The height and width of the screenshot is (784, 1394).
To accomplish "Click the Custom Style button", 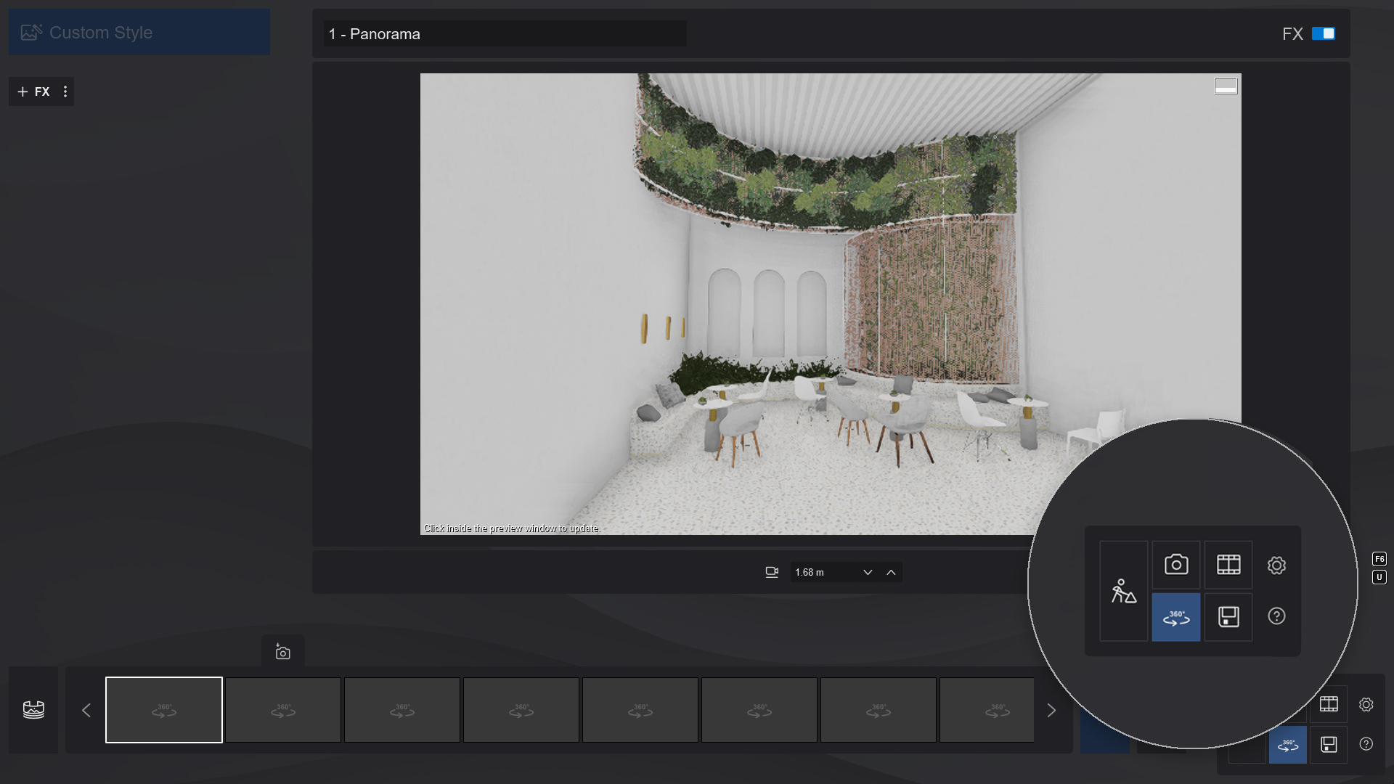I will (139, 32).
